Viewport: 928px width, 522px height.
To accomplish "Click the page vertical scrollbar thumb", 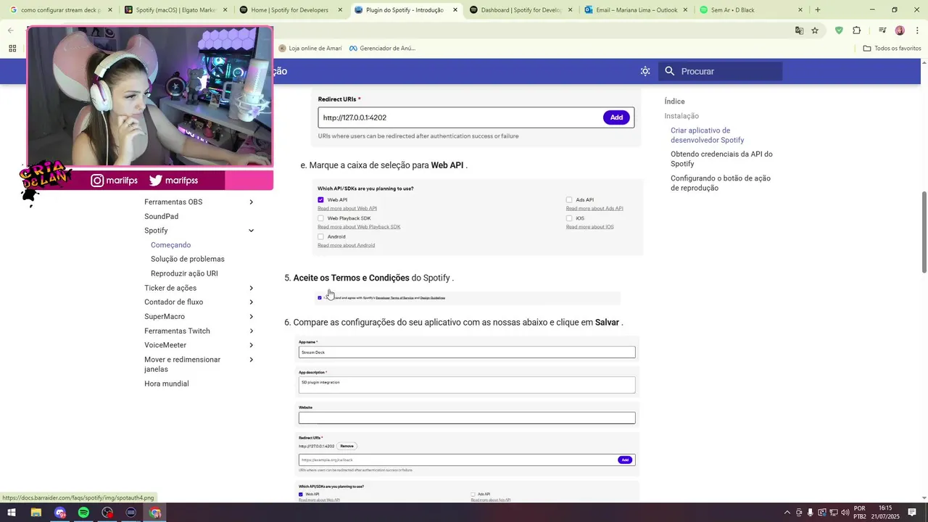I will (924, 232).
